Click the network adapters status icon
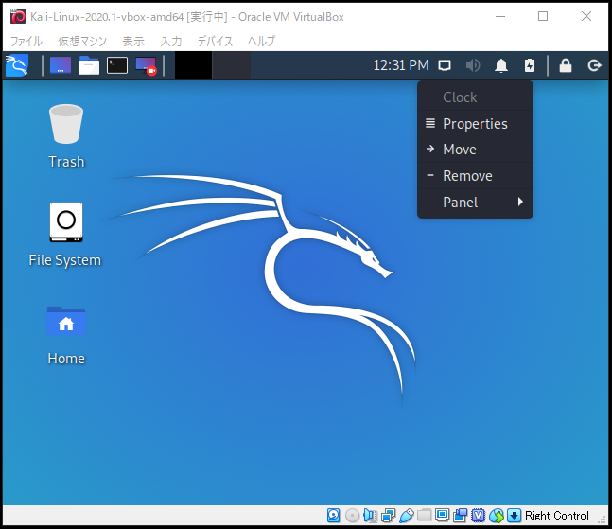The width and height of the screenshot is (612, 529). 388,516
